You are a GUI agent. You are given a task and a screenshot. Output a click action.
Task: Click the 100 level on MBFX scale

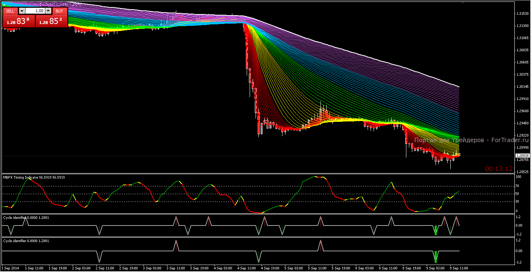pyautogui.click(x=518, y=177)
